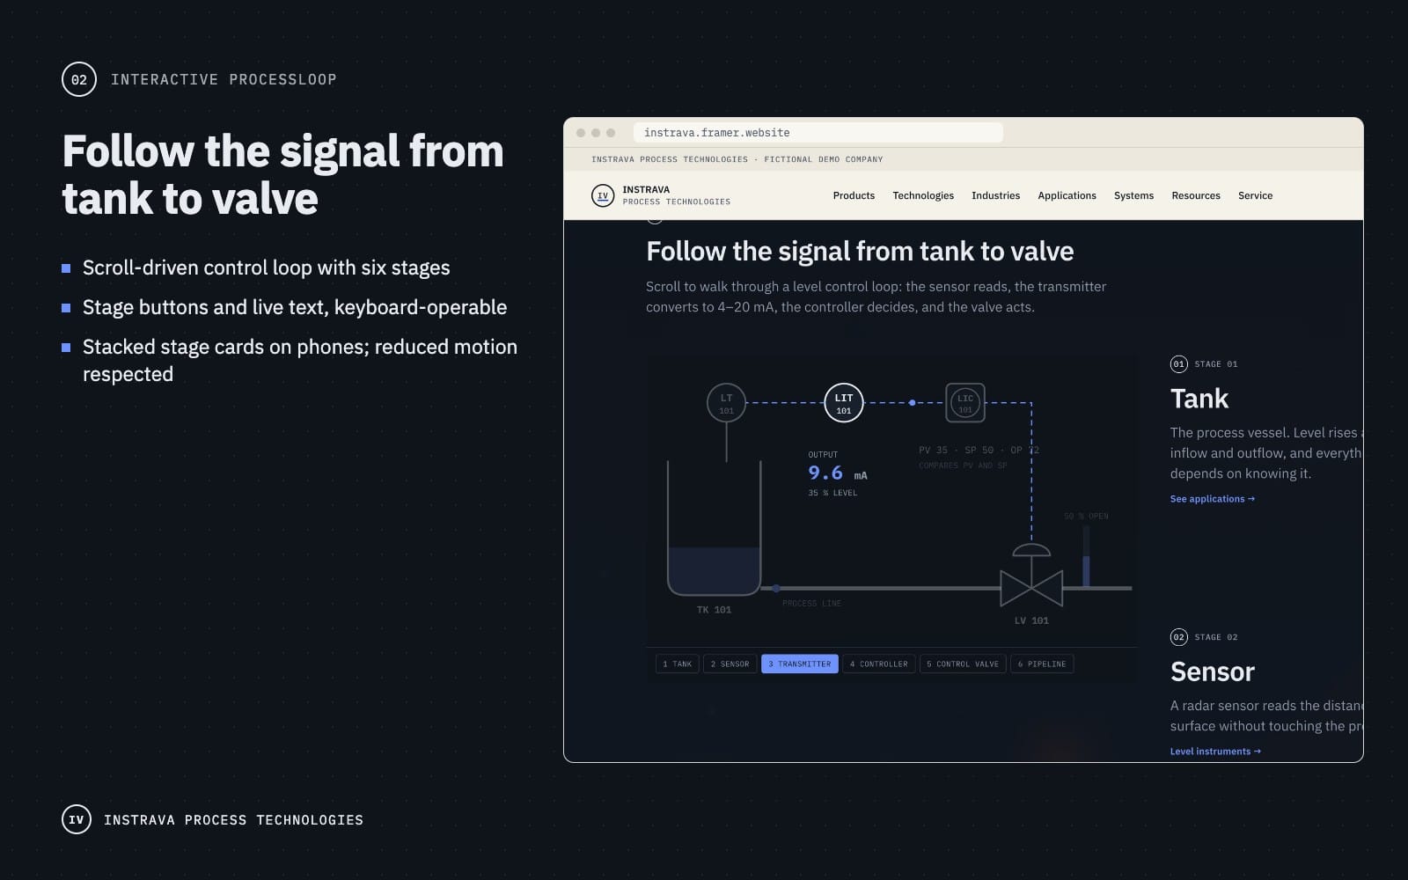Click the 02 stage badge beside Sensor

1178,636
